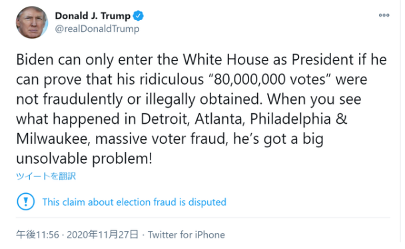
Task: Click the word Milwaukee in the tweet
Action: pyautogui.click(x=53, y=139)
